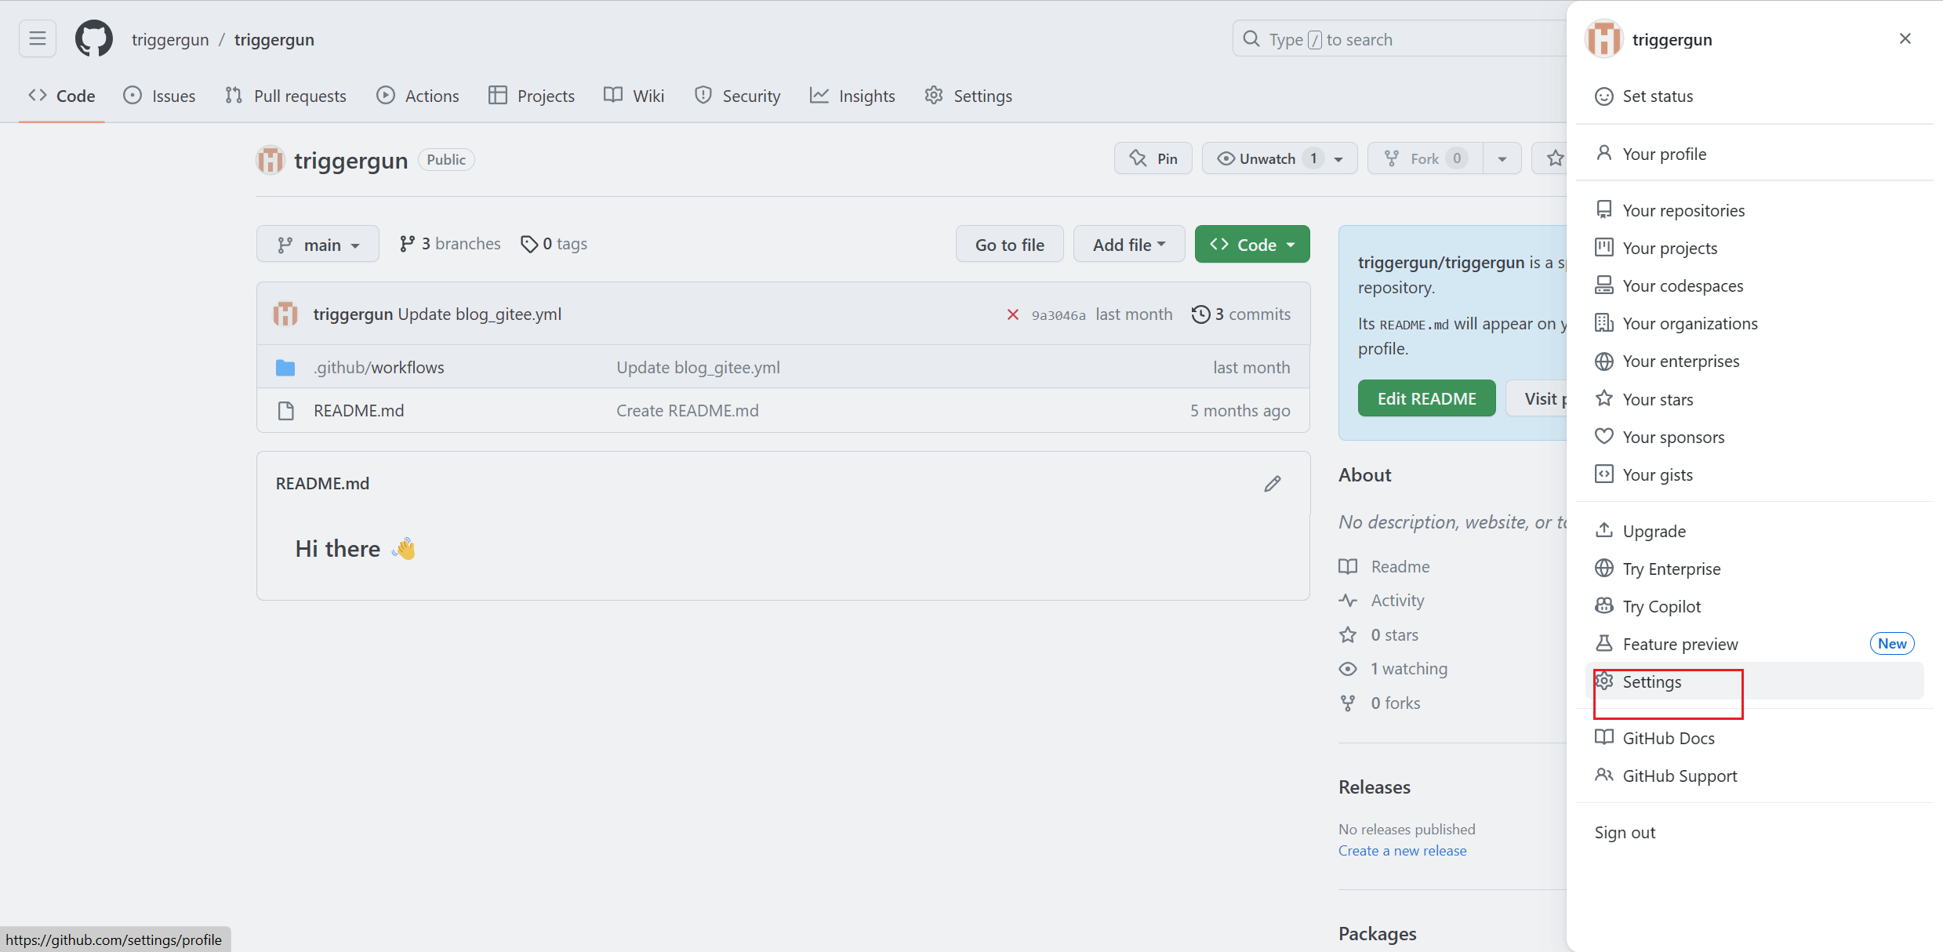Click the star repository icon button
The image size is (1943, 952).
1555,158
